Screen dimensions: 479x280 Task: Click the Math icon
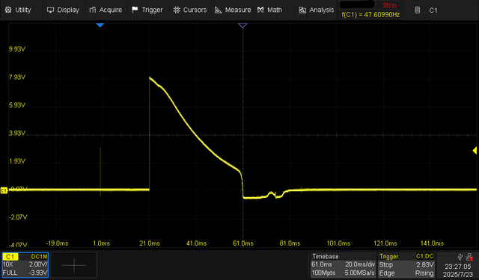pos(260,10)
